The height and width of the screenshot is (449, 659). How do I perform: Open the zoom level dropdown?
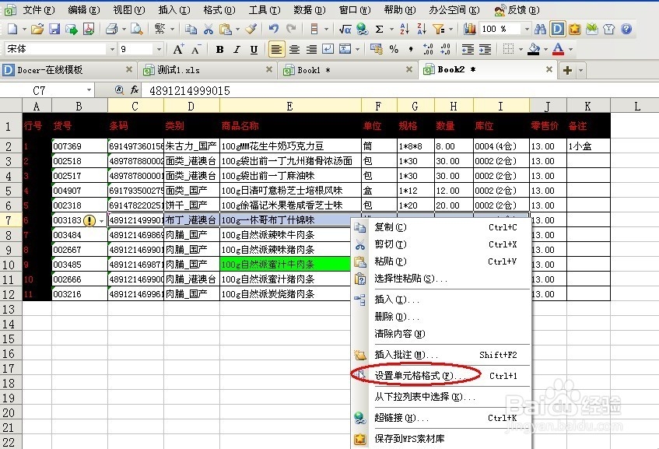click(x=528, y=28)
